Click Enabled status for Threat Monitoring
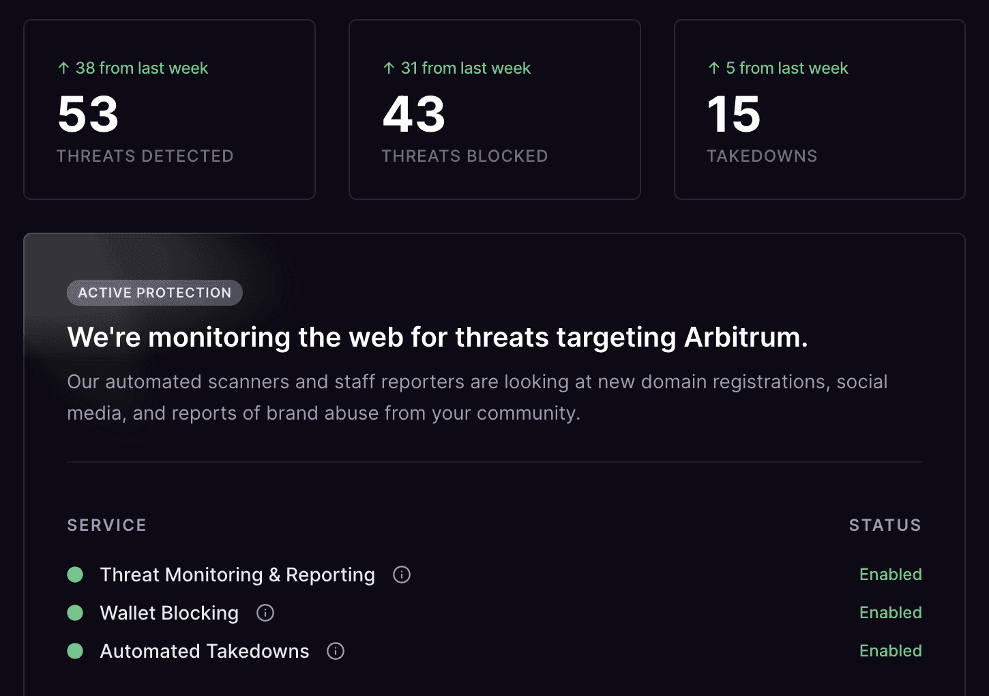The width and height of the screenshot is (989, 696). 890,575
